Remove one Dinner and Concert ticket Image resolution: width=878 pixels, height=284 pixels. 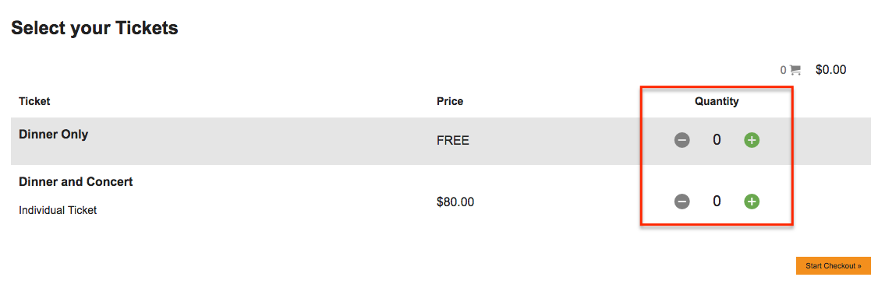682,202
